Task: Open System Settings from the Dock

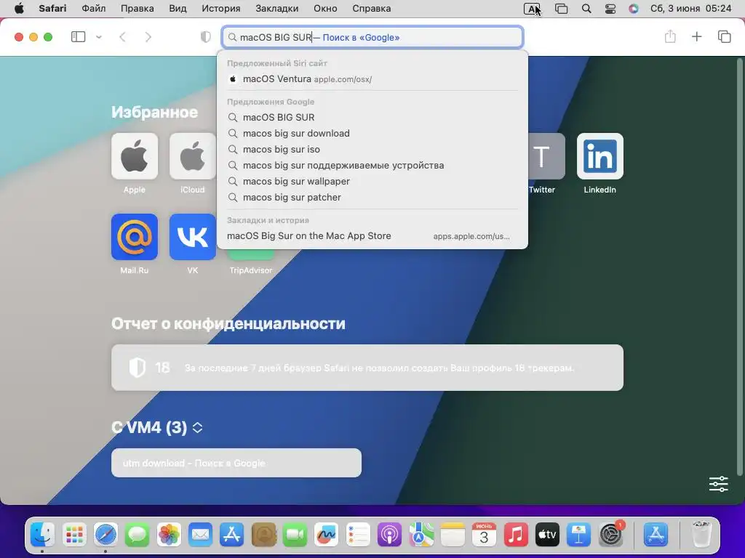Action: tap(610, 535)
